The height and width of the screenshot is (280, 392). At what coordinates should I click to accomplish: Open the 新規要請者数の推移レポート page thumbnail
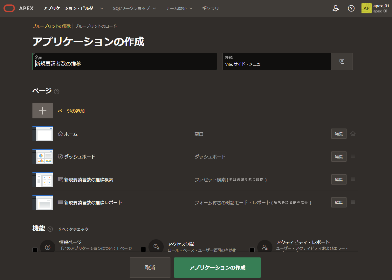(43, 202)
